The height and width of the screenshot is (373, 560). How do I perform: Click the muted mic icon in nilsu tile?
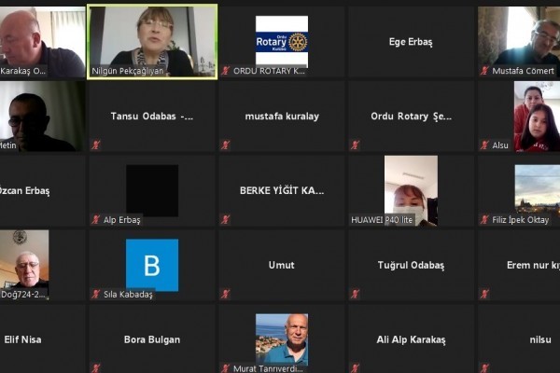point(484,368)
